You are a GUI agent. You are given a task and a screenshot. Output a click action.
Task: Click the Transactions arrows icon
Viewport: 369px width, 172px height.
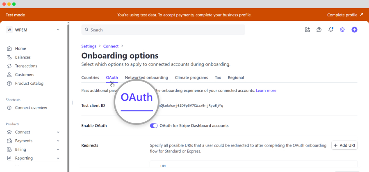[9, 66]
